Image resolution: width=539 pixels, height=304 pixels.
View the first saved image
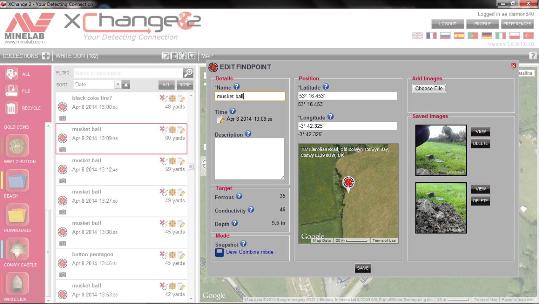click(480, 132)
